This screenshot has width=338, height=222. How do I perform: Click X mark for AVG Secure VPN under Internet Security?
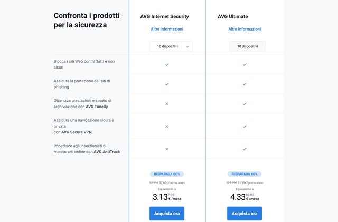[x=167, y=127]
